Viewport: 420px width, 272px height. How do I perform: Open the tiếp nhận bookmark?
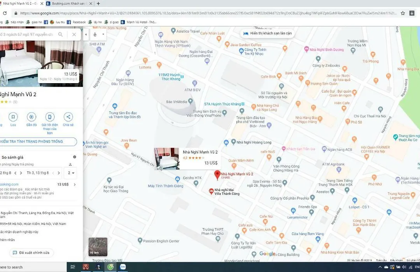14,22
